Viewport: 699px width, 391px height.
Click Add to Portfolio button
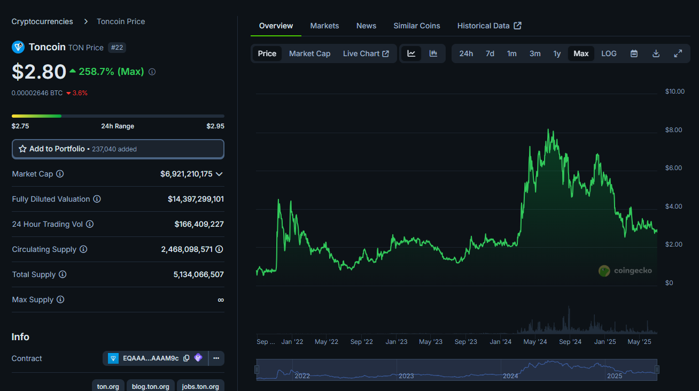118,149
